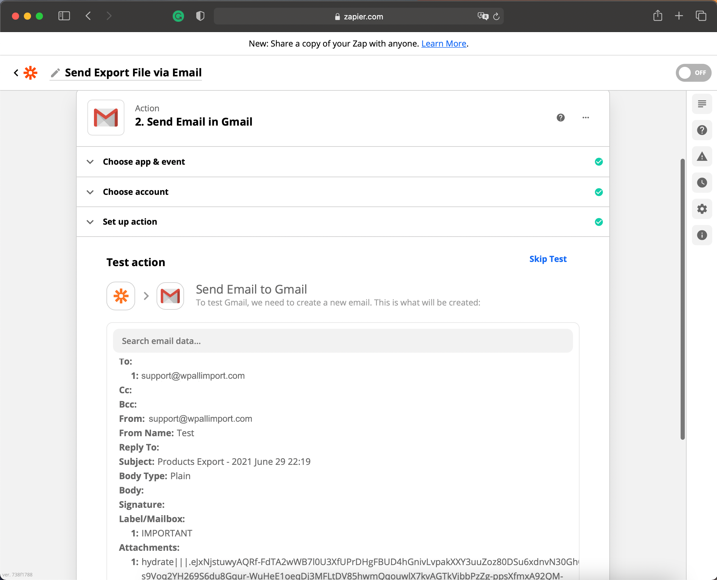Click the page vertical scrollbar

click(x=682, y=299)
